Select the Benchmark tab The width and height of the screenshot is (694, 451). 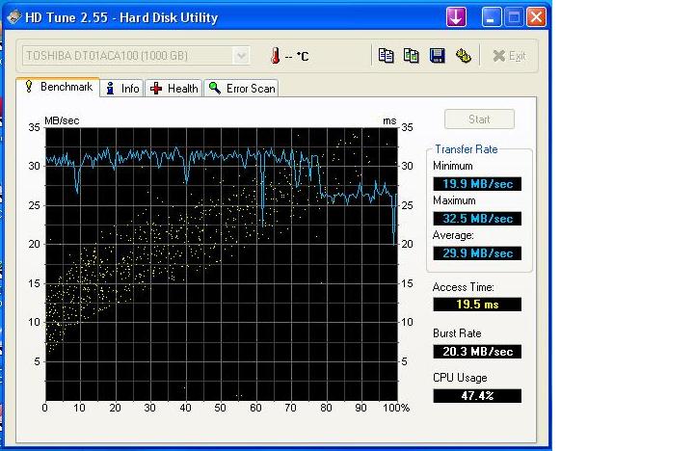[57, 88]
